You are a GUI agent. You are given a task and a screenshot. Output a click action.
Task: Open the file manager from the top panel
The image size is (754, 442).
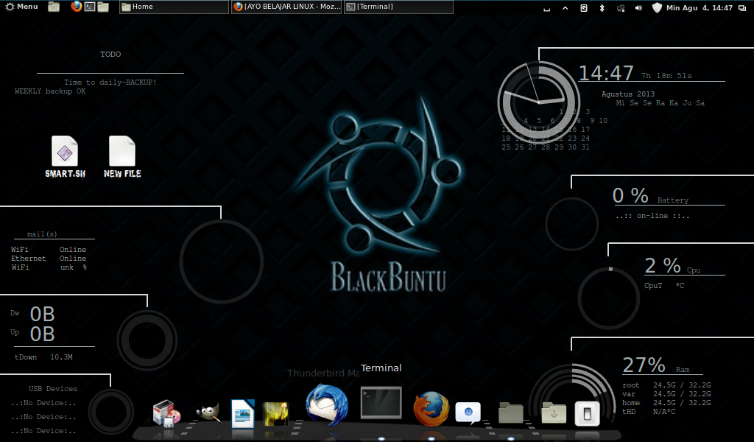click(x=102, y=7)
